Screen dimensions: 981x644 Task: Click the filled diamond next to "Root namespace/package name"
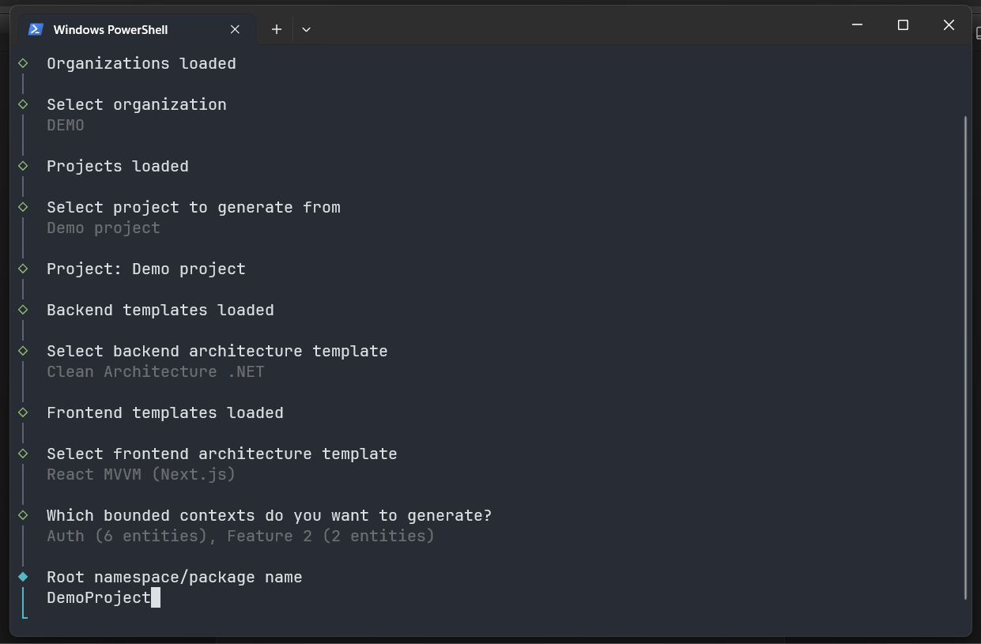coord(22,577)
